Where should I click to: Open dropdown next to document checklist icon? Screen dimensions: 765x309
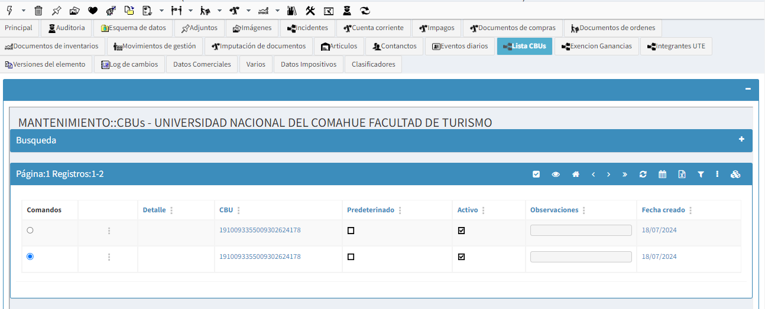click(161, 11)
